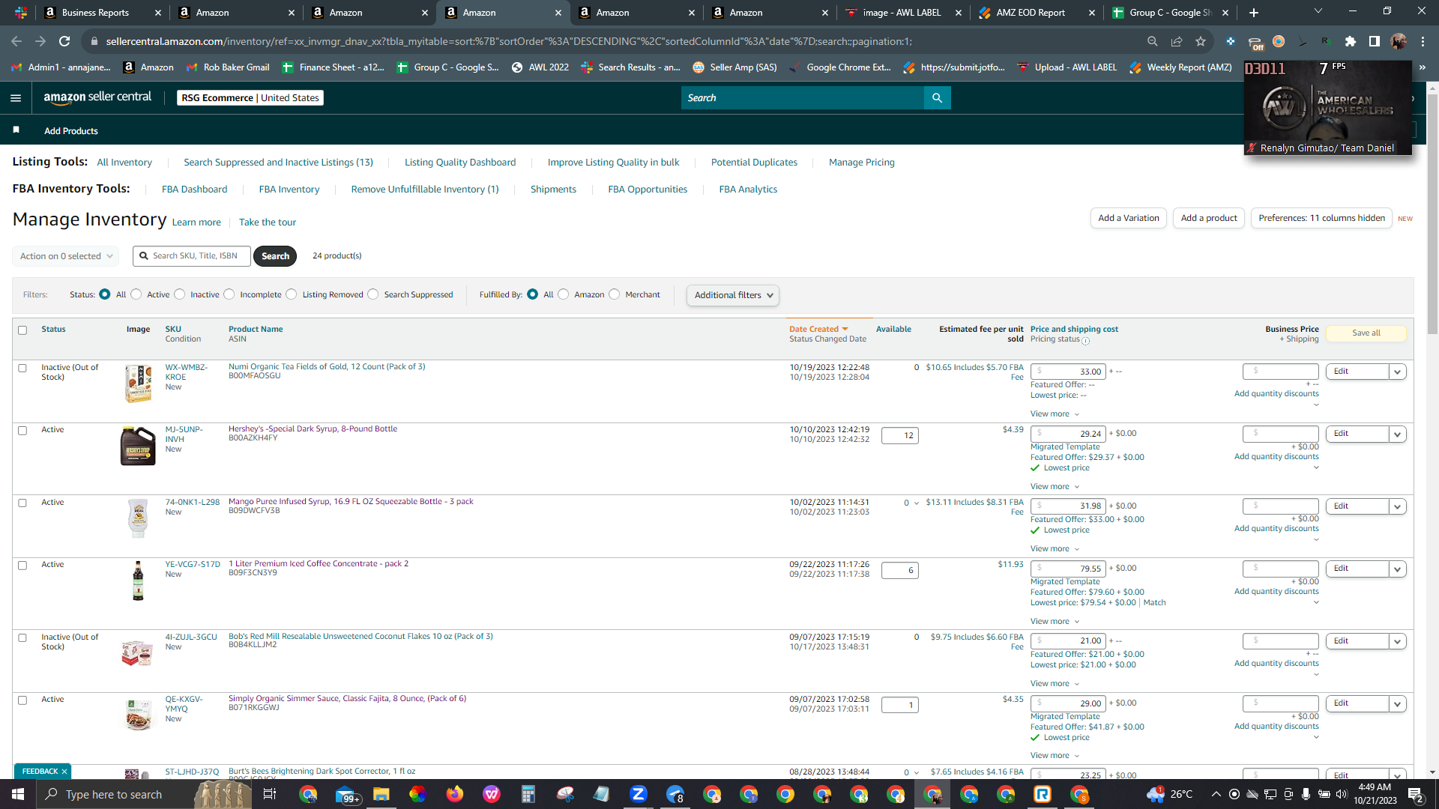Open the Calculator app in taskbar
This screenshot has height=809, width=1439.
528,794
